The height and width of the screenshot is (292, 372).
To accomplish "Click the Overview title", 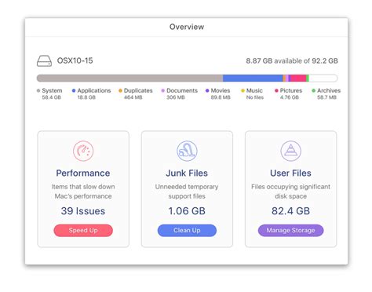I will [187, 27].
